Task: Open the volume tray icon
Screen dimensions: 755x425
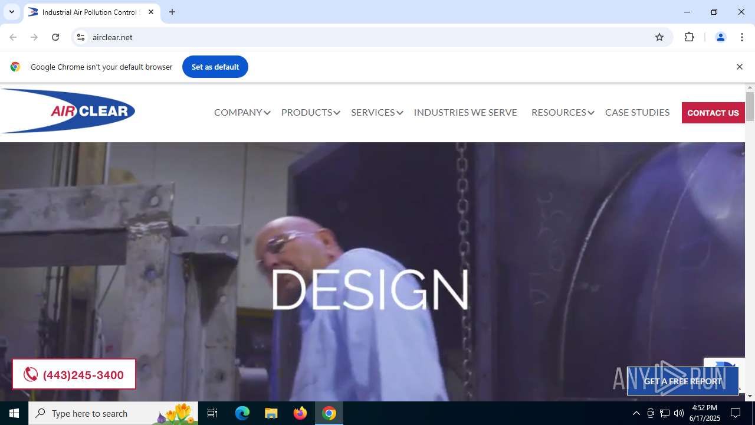Action: click(x=679, y=413)
